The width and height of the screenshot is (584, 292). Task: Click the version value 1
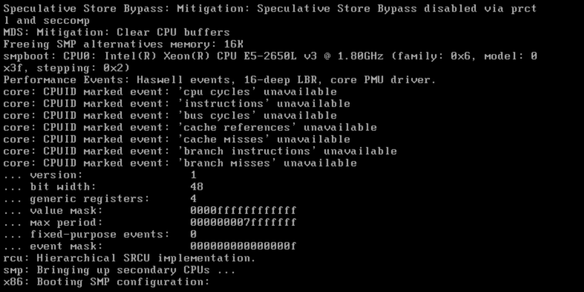point(193,175)
